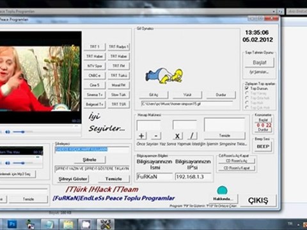Select the Top Orta Hızlı radio option
Screen dimensions: 307x230
pyautogui.click(x=247, y=98)
